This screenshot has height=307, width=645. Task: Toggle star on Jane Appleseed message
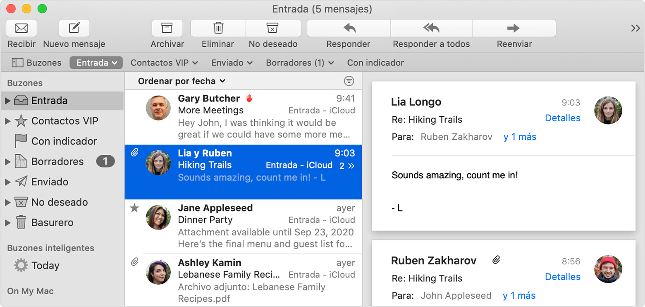coord(134,208)
